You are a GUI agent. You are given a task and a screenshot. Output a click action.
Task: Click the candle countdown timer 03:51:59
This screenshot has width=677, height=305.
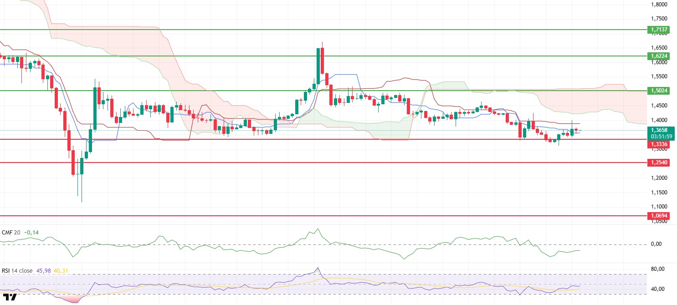pyautogui.click(x=660, y=136)
